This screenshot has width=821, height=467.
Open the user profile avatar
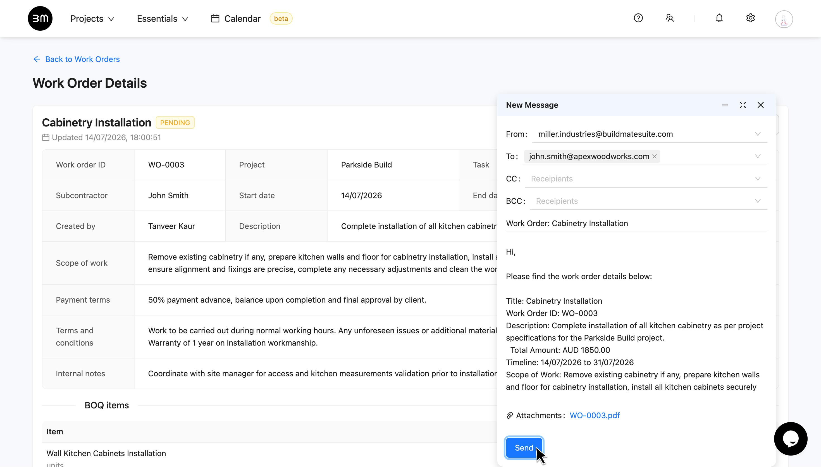click(784, 19)
